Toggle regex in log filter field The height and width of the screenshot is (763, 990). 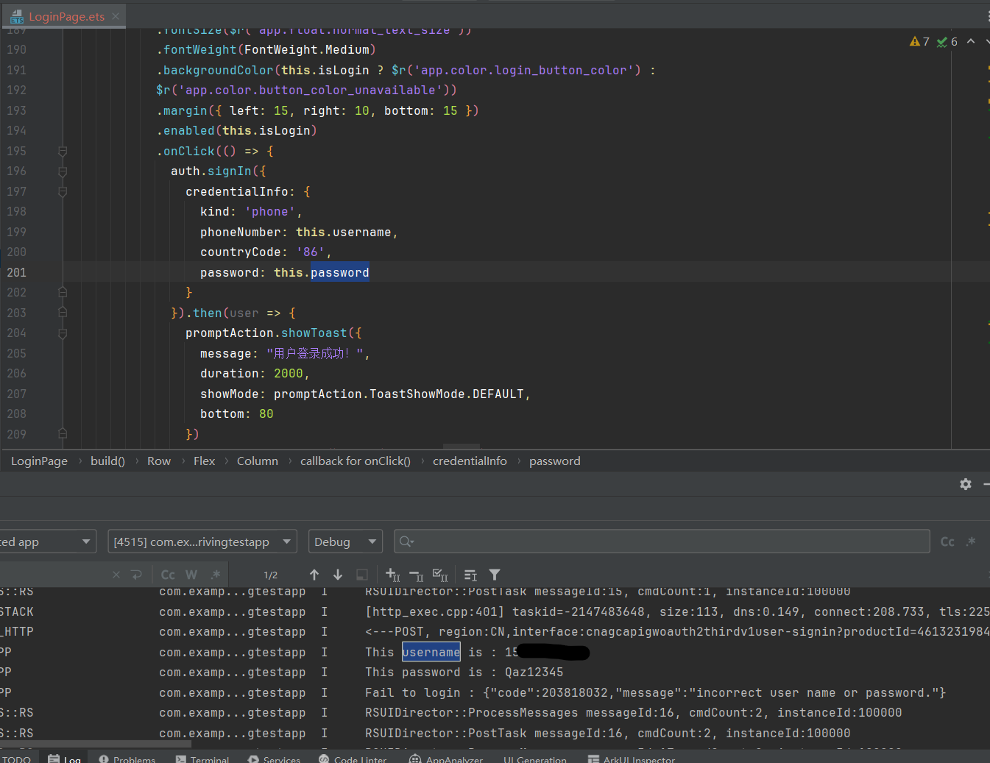(x=971, y=542)
